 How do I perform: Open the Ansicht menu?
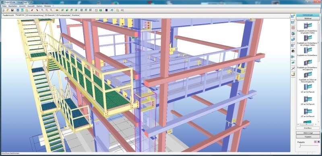tap(22, 6)
